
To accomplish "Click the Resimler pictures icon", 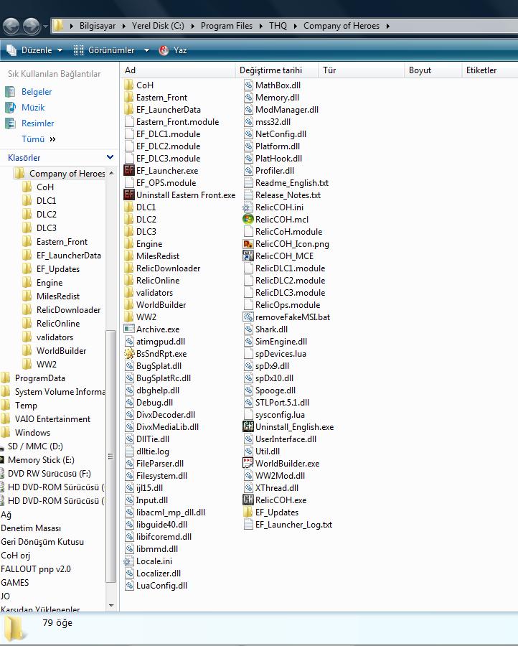I will (x=10, y=123).
